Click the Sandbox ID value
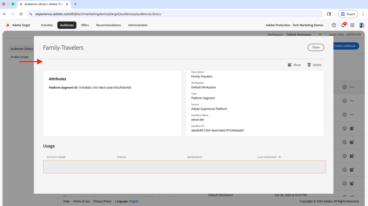This screenshot has width=368, height=206. point(217,130)
